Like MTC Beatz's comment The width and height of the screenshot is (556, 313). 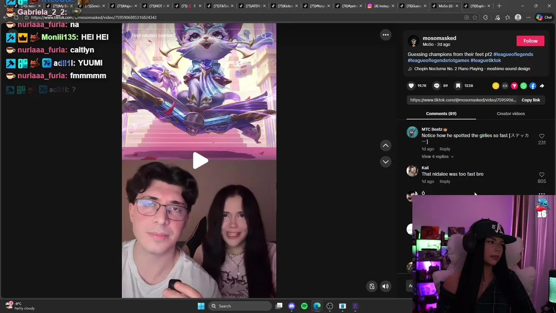coord(542,136)
